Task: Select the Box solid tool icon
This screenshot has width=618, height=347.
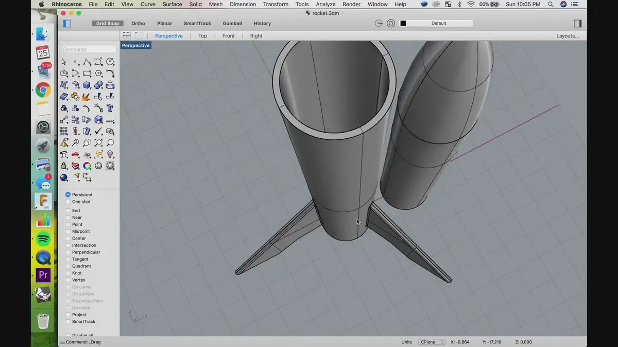Action: click(x=87, y=85)
